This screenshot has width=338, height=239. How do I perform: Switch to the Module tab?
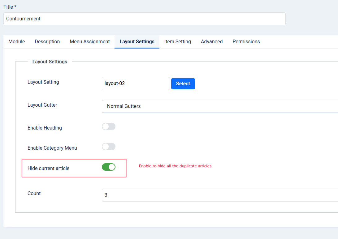click(17, 42)
